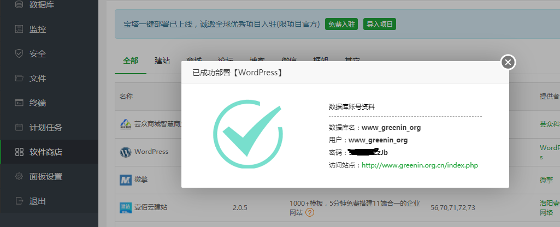Click the 洛阳壹 provider link
Viewport: 560px width, 227px height.
pos(550,208)
